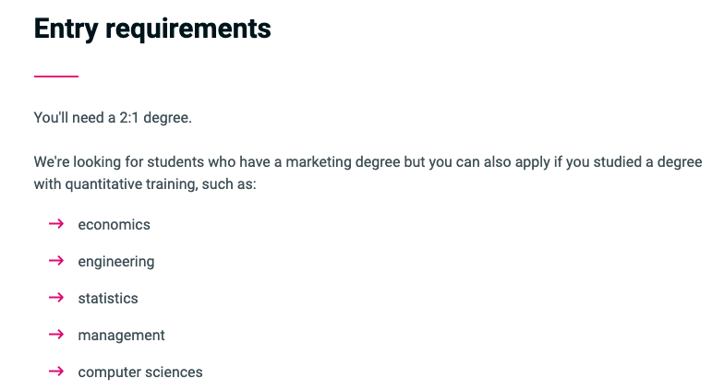Click the "You'll need a 2:1 degree" sentence
Screen dimensions: 712x390
[113, 118]
